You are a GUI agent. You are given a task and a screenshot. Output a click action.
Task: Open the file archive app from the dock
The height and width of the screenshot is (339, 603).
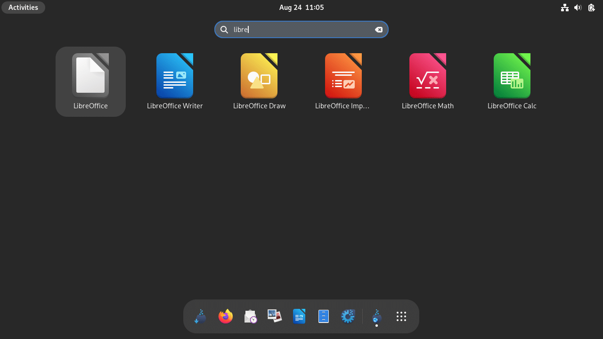click(324, 316)
